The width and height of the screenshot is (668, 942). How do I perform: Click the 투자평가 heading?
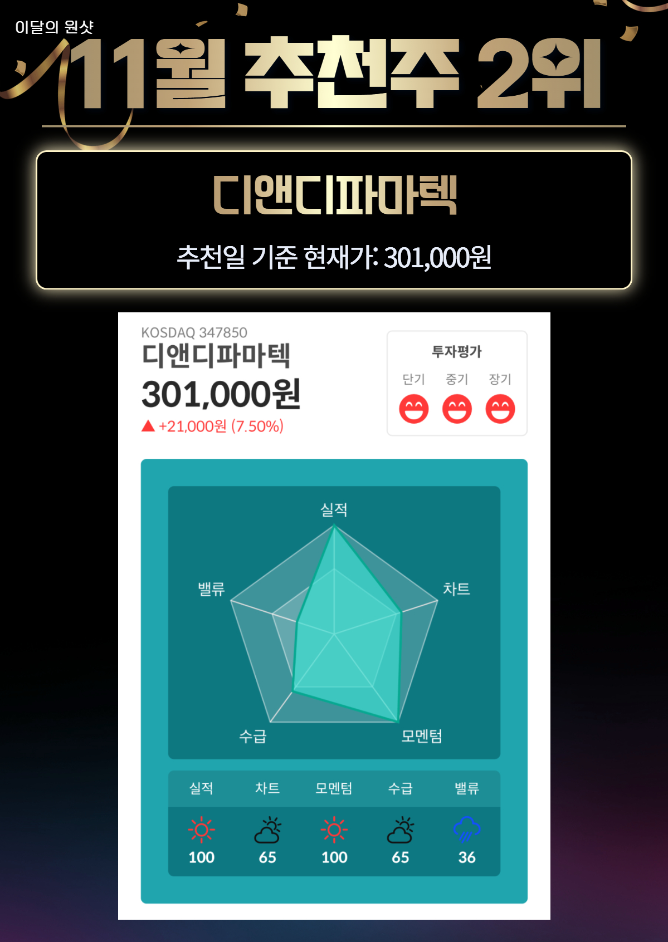click(457, 351)
